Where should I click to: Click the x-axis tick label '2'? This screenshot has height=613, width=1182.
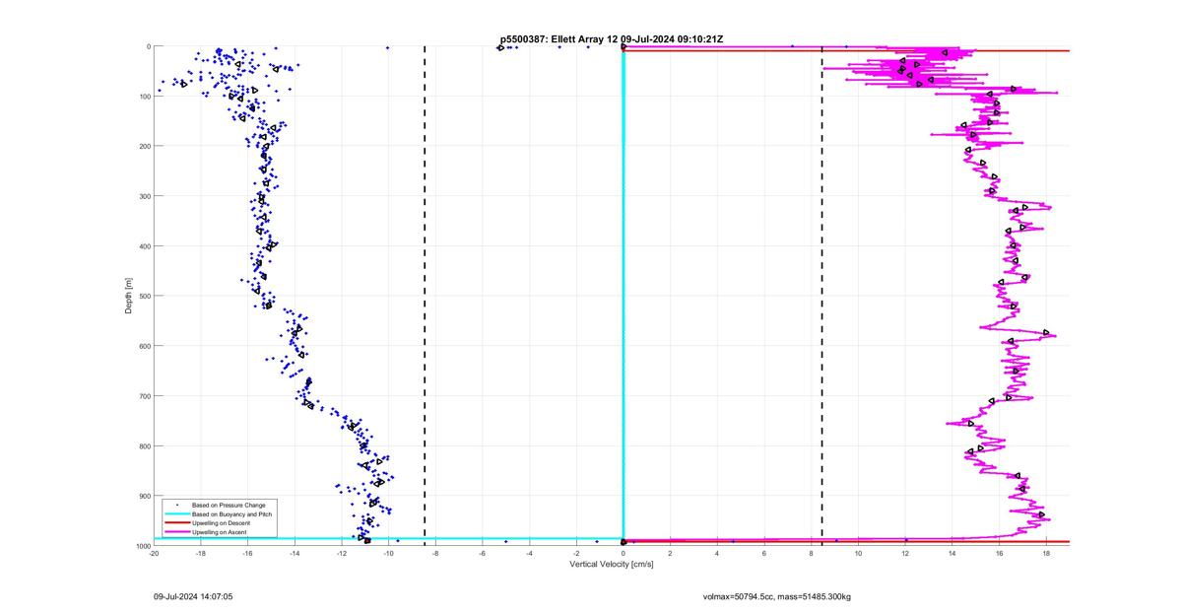pyautogui.click(x=671, y=553)
